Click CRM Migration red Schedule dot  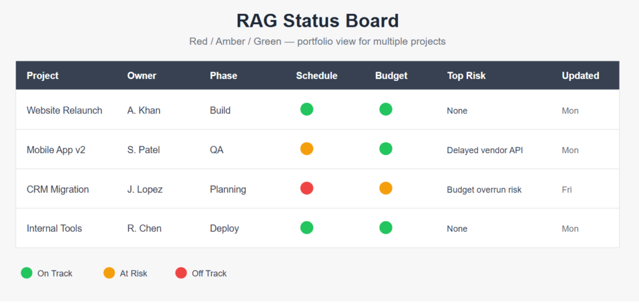tap(307, 188)
